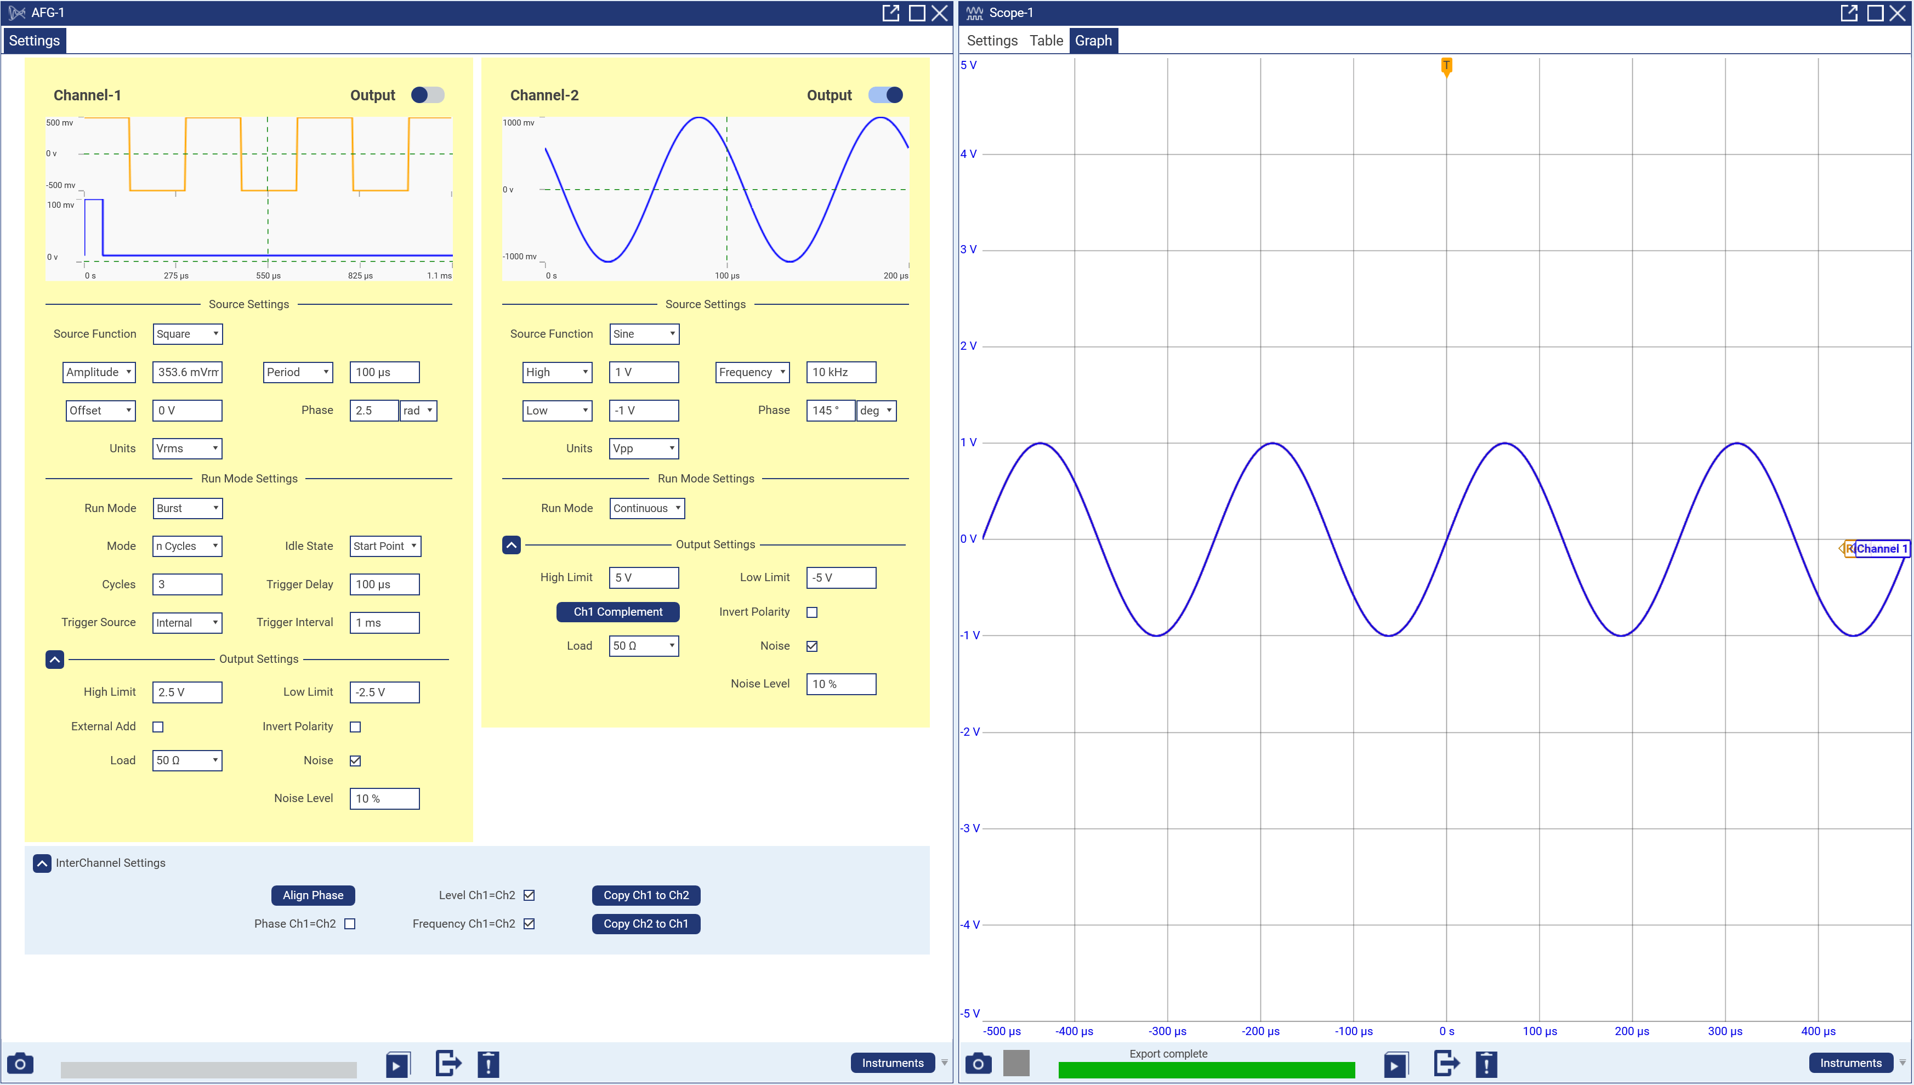Click the Scope-1 alert clipboard icon

[x=1486, y=1064]
